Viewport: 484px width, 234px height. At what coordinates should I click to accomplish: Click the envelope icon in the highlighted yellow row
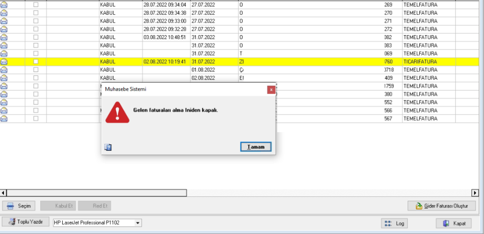[4, 62]
